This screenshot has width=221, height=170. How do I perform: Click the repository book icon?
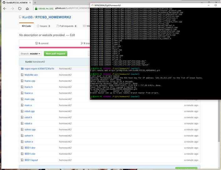click(20, 17)
